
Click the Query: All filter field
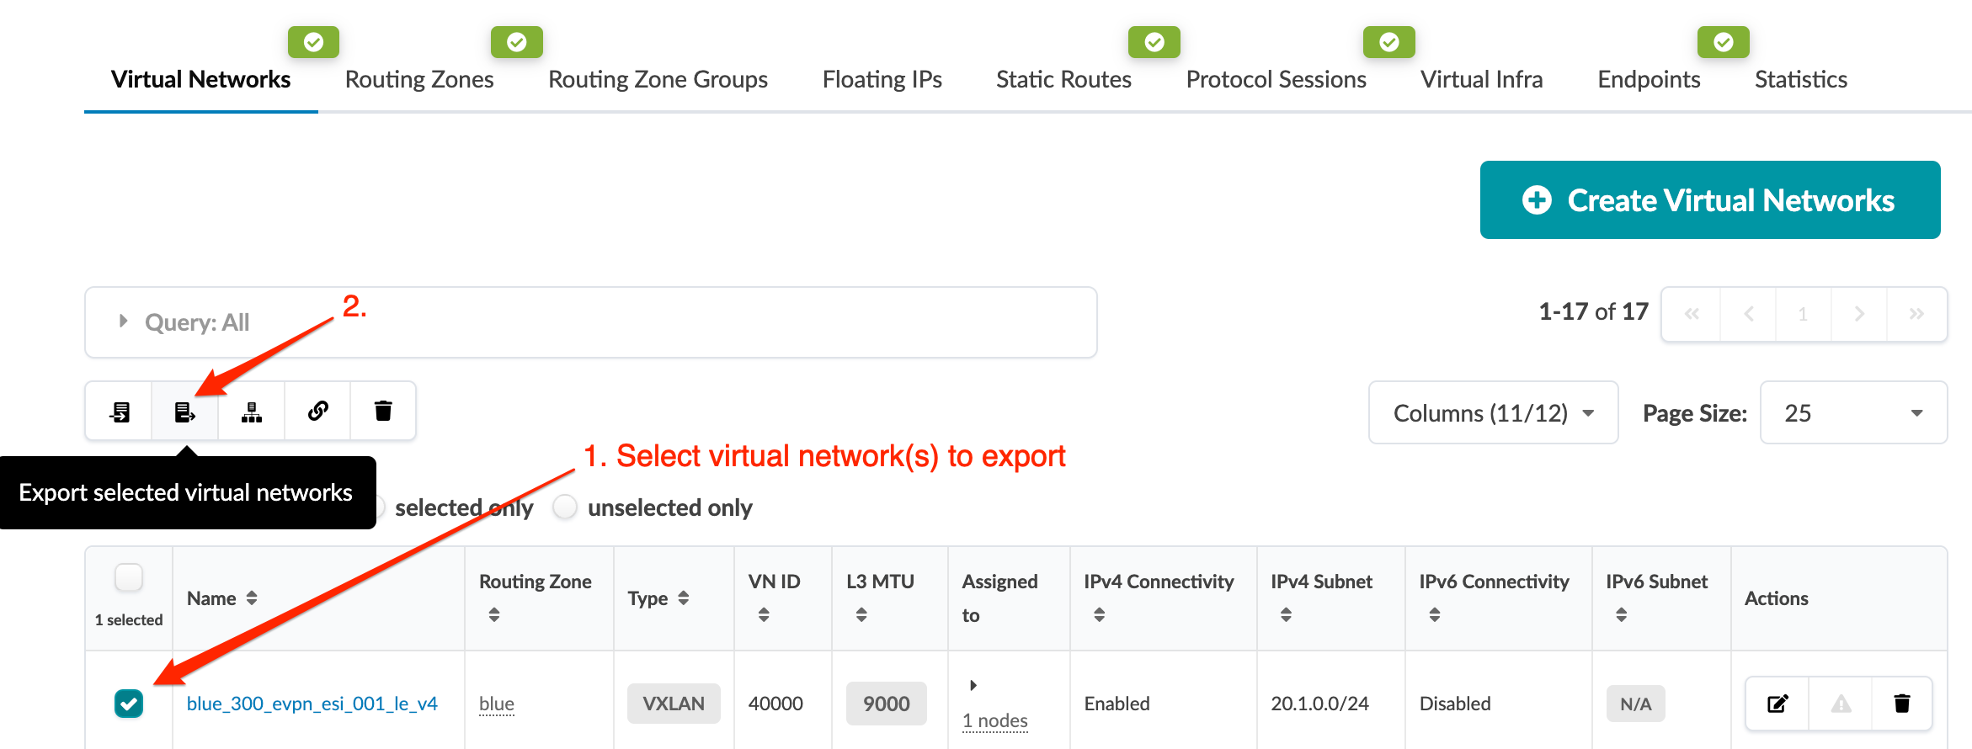click(589, 322)
